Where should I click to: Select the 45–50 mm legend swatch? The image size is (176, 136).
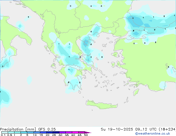point(82,132)
